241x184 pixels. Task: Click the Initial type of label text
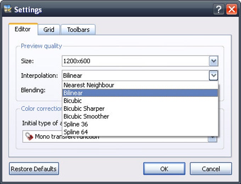coord(42,123)
